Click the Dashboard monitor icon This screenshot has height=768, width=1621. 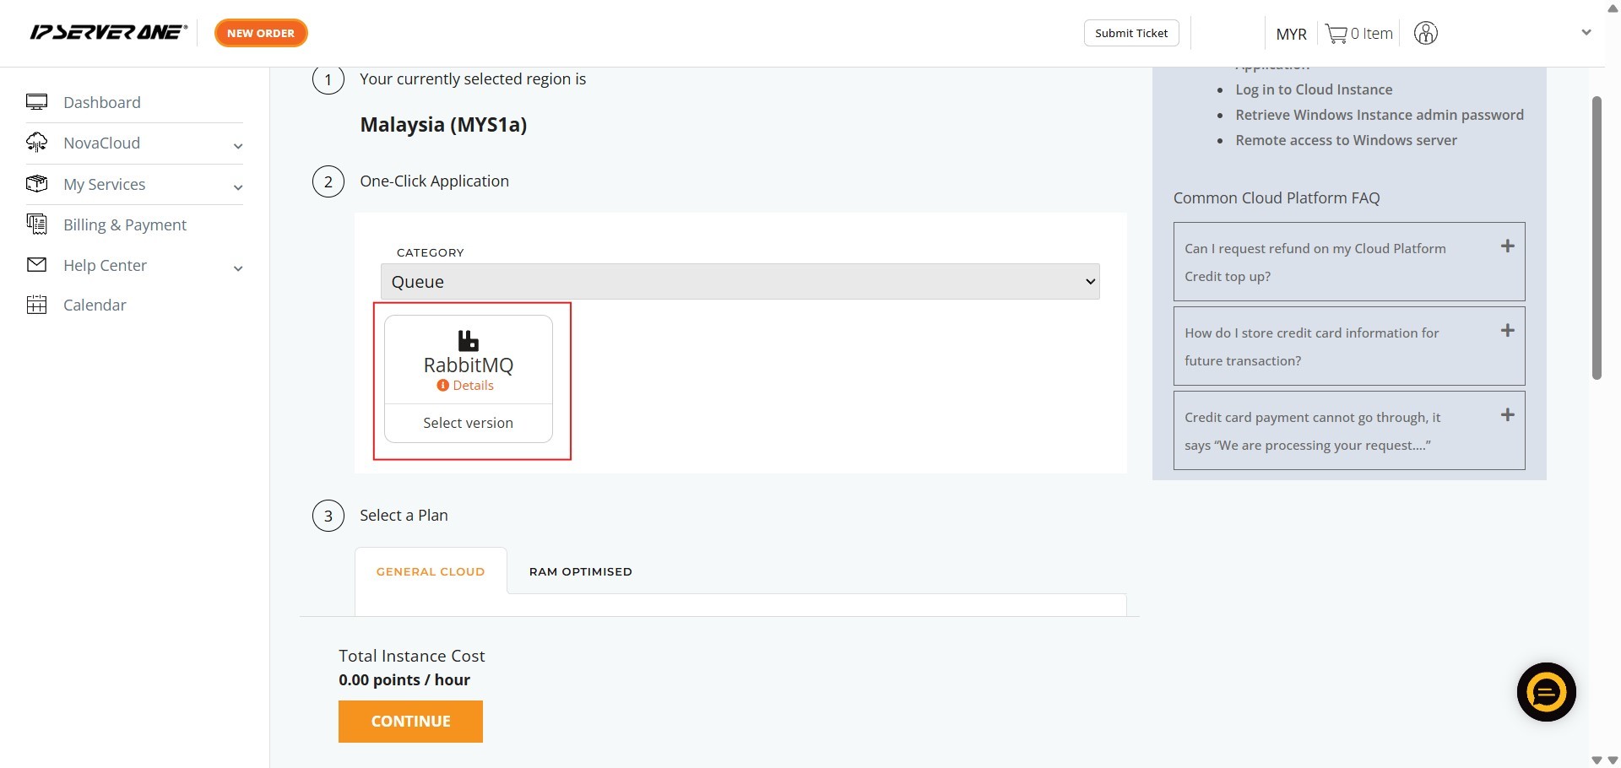[37, 102]
